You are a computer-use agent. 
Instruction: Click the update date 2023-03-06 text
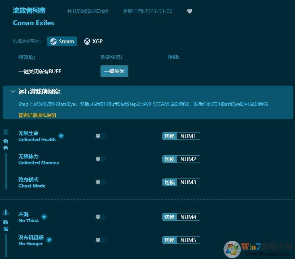[x=147, y=11]
